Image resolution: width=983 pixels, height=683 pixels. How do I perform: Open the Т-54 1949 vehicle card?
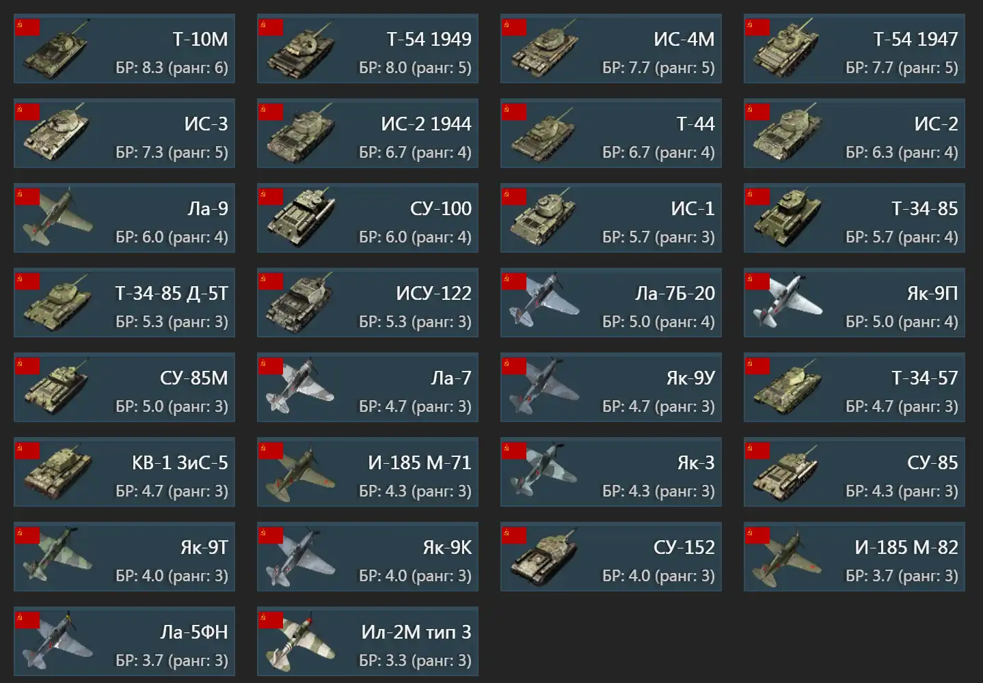[x=368, y=48]
